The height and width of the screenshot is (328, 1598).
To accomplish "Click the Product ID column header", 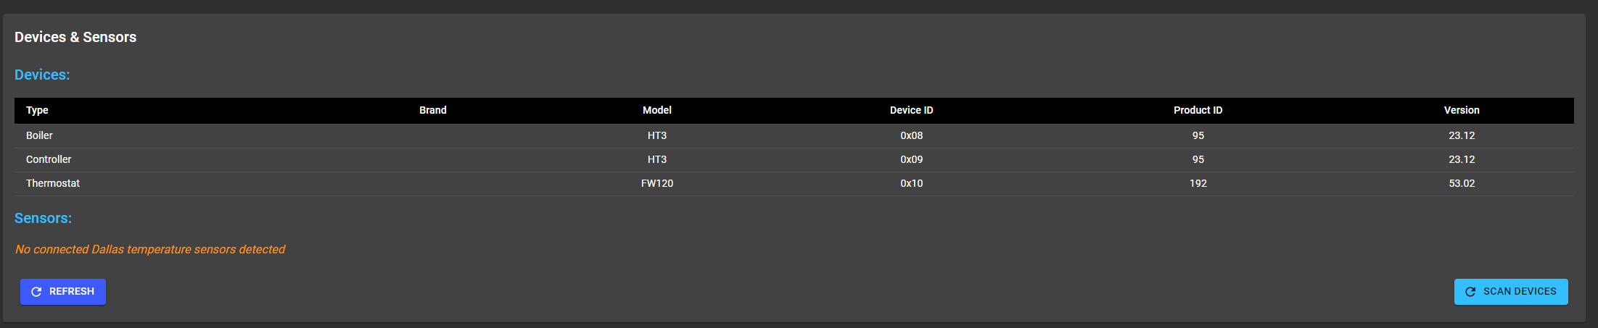I will click(1198, 110).
